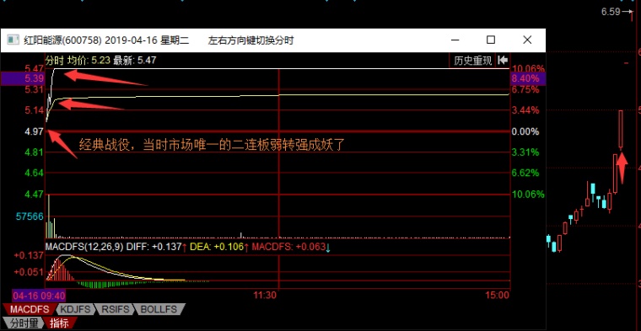
Task: Minimize the 红阳能源 intraday window
Action: click(x=455, y=40)
